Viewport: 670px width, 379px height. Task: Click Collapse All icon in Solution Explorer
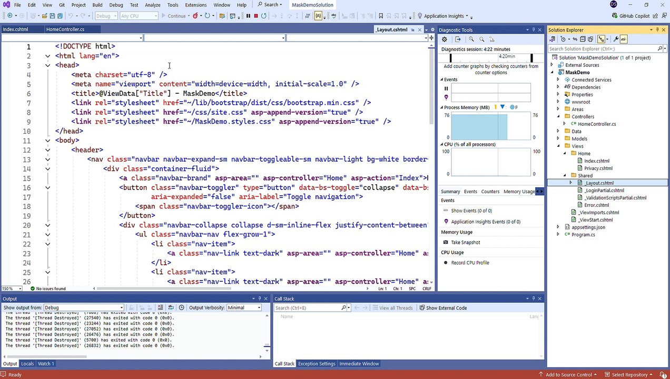click(583, 39)
